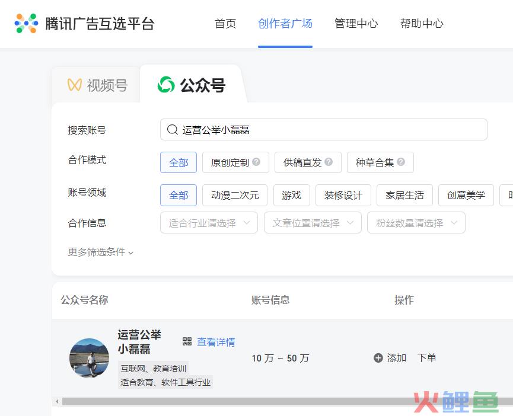513x416 pixels.
Task: Click help icon beside 原创定制
Action: point(256,162)
